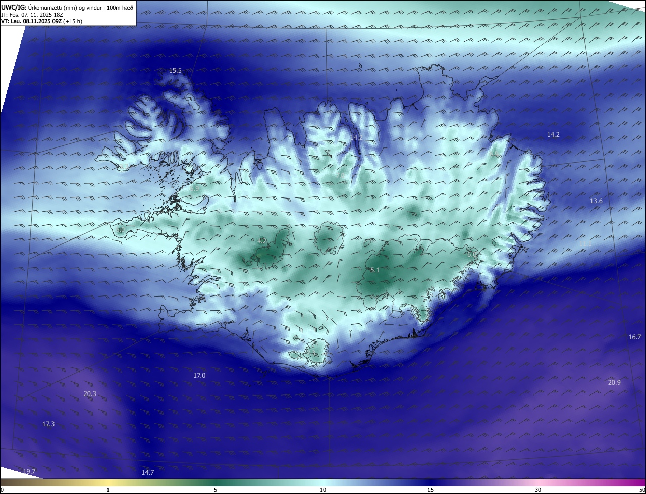
Task: Click the 14.2 label over the open sea
Action: [x=553, y=135]
